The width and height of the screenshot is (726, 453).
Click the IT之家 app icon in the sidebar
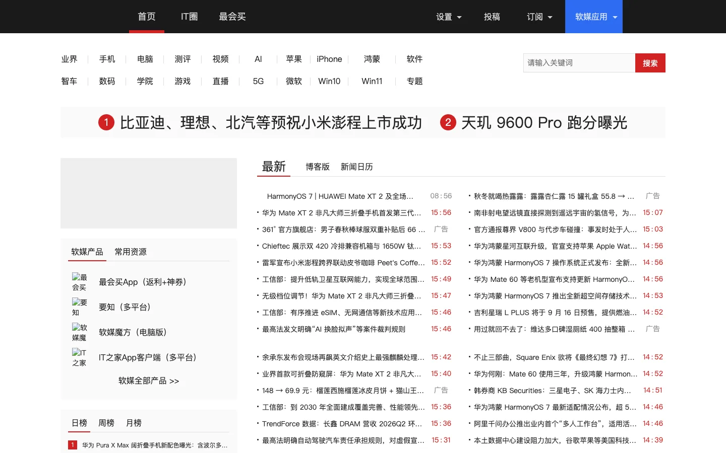[79, 357]
